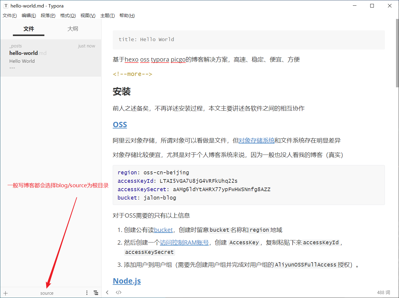Collapse sidebar with left chevron icon

[107, 293]
